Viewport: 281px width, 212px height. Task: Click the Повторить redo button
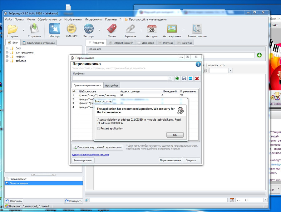(73, 201)
